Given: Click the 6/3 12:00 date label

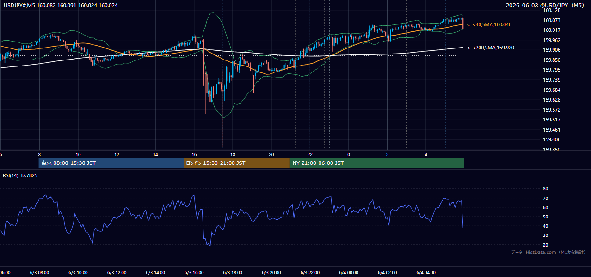Looking at the screenshot, I should point(117,272).
